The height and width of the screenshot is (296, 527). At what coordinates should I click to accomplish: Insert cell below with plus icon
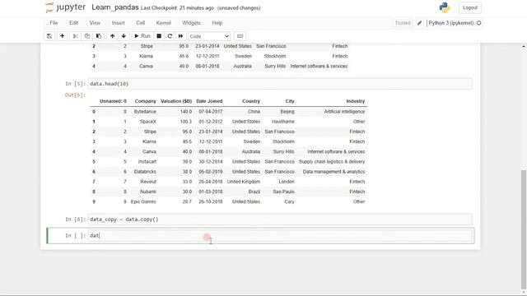(x=63, y=36)
